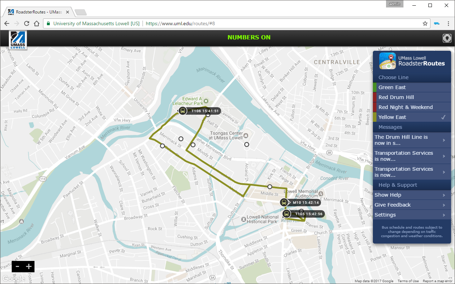
Task: Click the bus stop circle near Tsongas Center
Action: coord(246,144)
